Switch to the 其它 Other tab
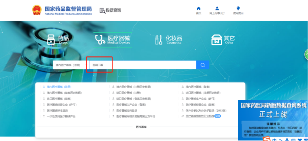Image resolution: width=308 pixels, height=141 pixels. coord(223,40)
